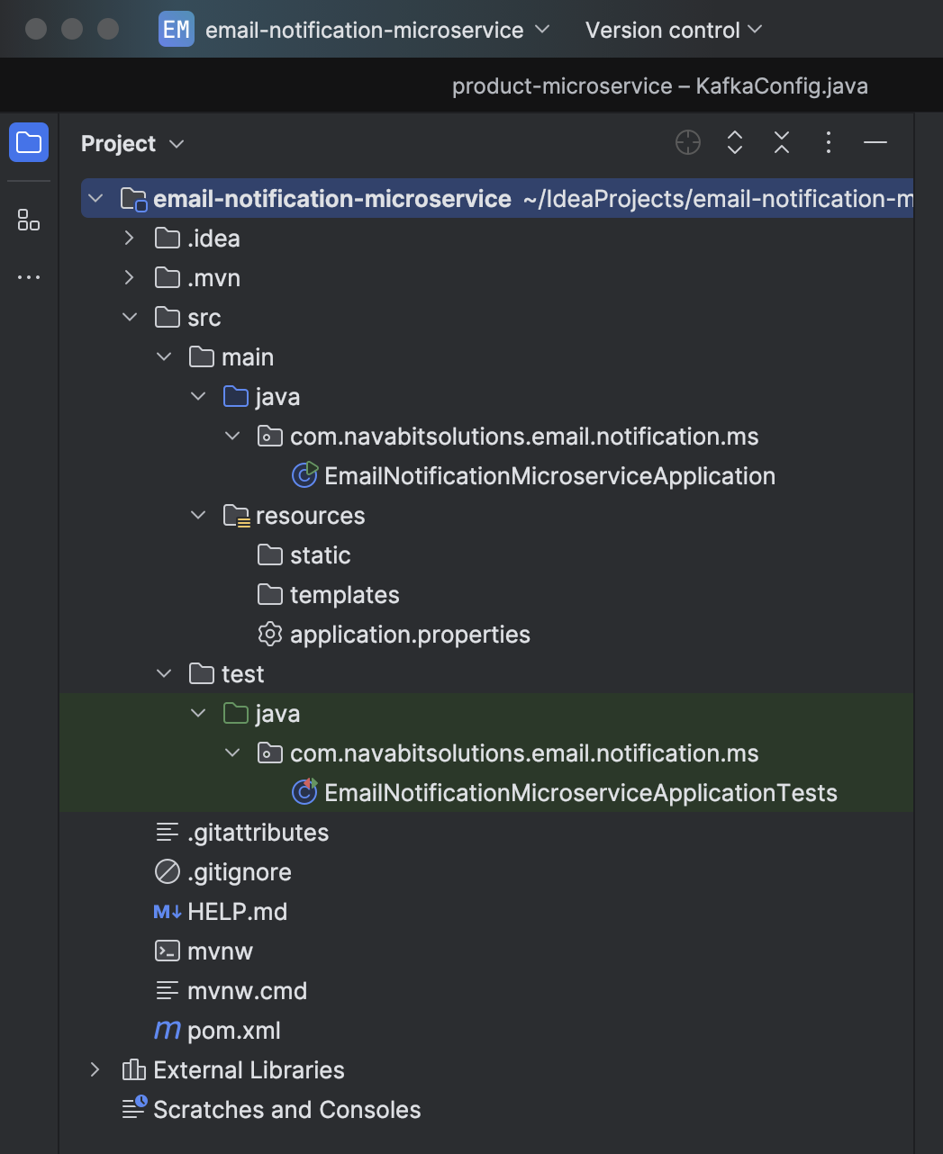The image size is (943, 1154).
Task: Open the Project view selector dropdown
Action: coord(132,144)
